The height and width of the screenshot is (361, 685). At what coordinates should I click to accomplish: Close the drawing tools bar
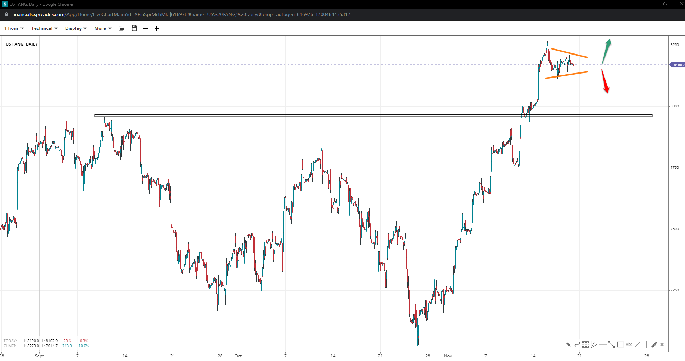pyautogui.click(x=662, y=344)
